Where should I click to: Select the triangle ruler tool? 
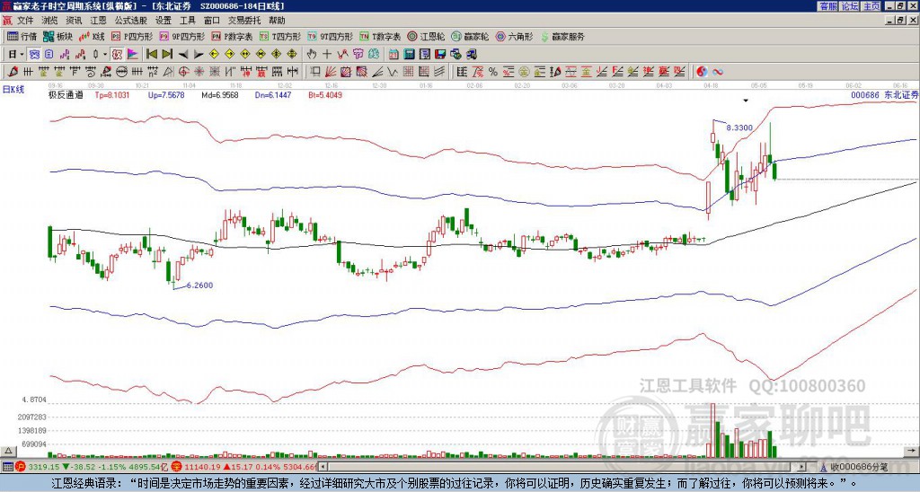click(x=168, y=72)
